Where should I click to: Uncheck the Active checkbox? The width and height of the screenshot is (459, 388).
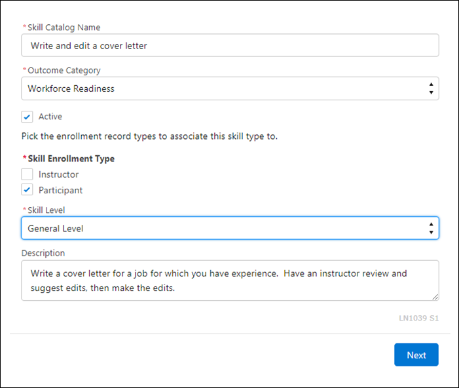27,117
